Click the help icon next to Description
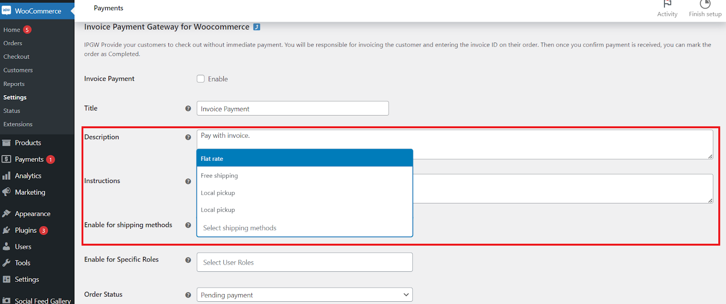The image size is (726, 304). (x=188, y=137)
